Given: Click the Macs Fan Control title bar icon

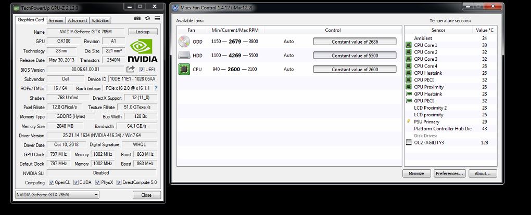Looking at the screenshot, I should point(175,7).
